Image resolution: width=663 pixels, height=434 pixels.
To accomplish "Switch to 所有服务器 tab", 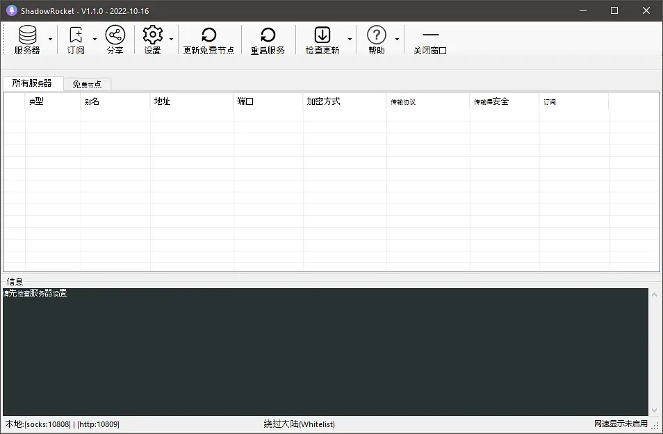I will tap(32, 83).
